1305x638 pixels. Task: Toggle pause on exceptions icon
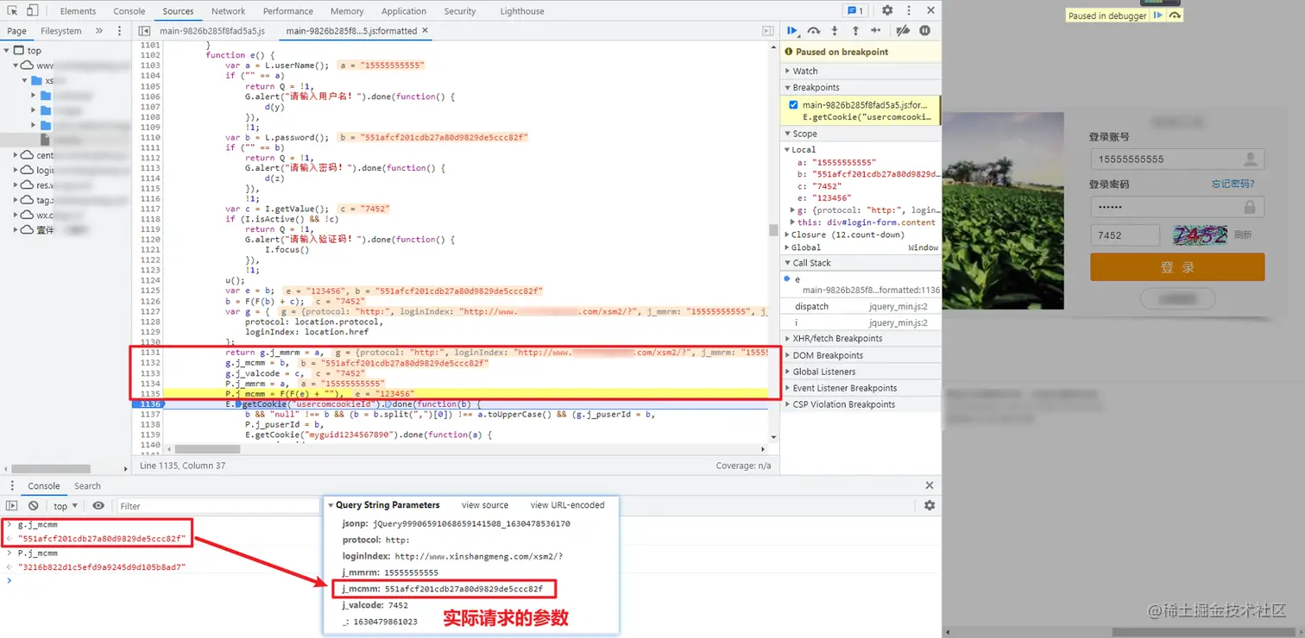pyautogui.click(x=924, y=31)
